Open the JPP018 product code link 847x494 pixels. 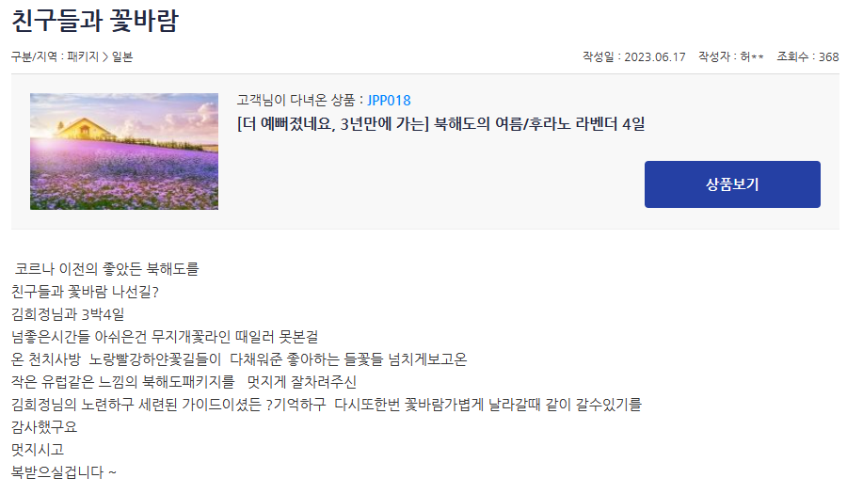pos(389,101)
